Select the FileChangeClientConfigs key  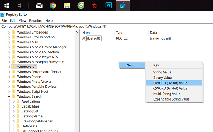pos(40,131)
